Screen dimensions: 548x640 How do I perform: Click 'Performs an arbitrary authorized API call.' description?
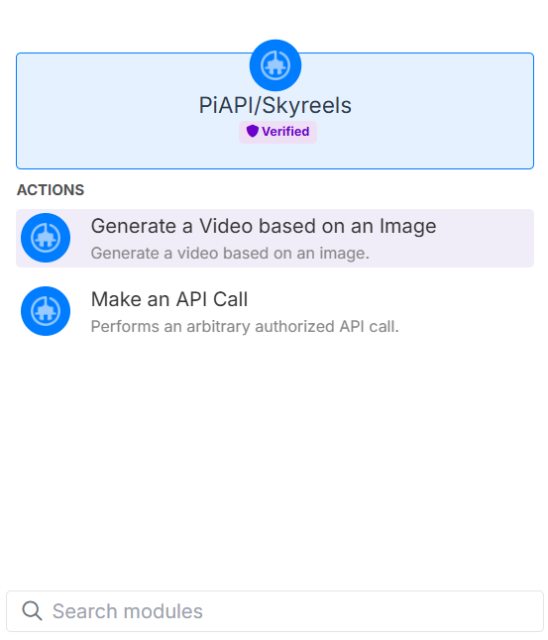point(245,327)
